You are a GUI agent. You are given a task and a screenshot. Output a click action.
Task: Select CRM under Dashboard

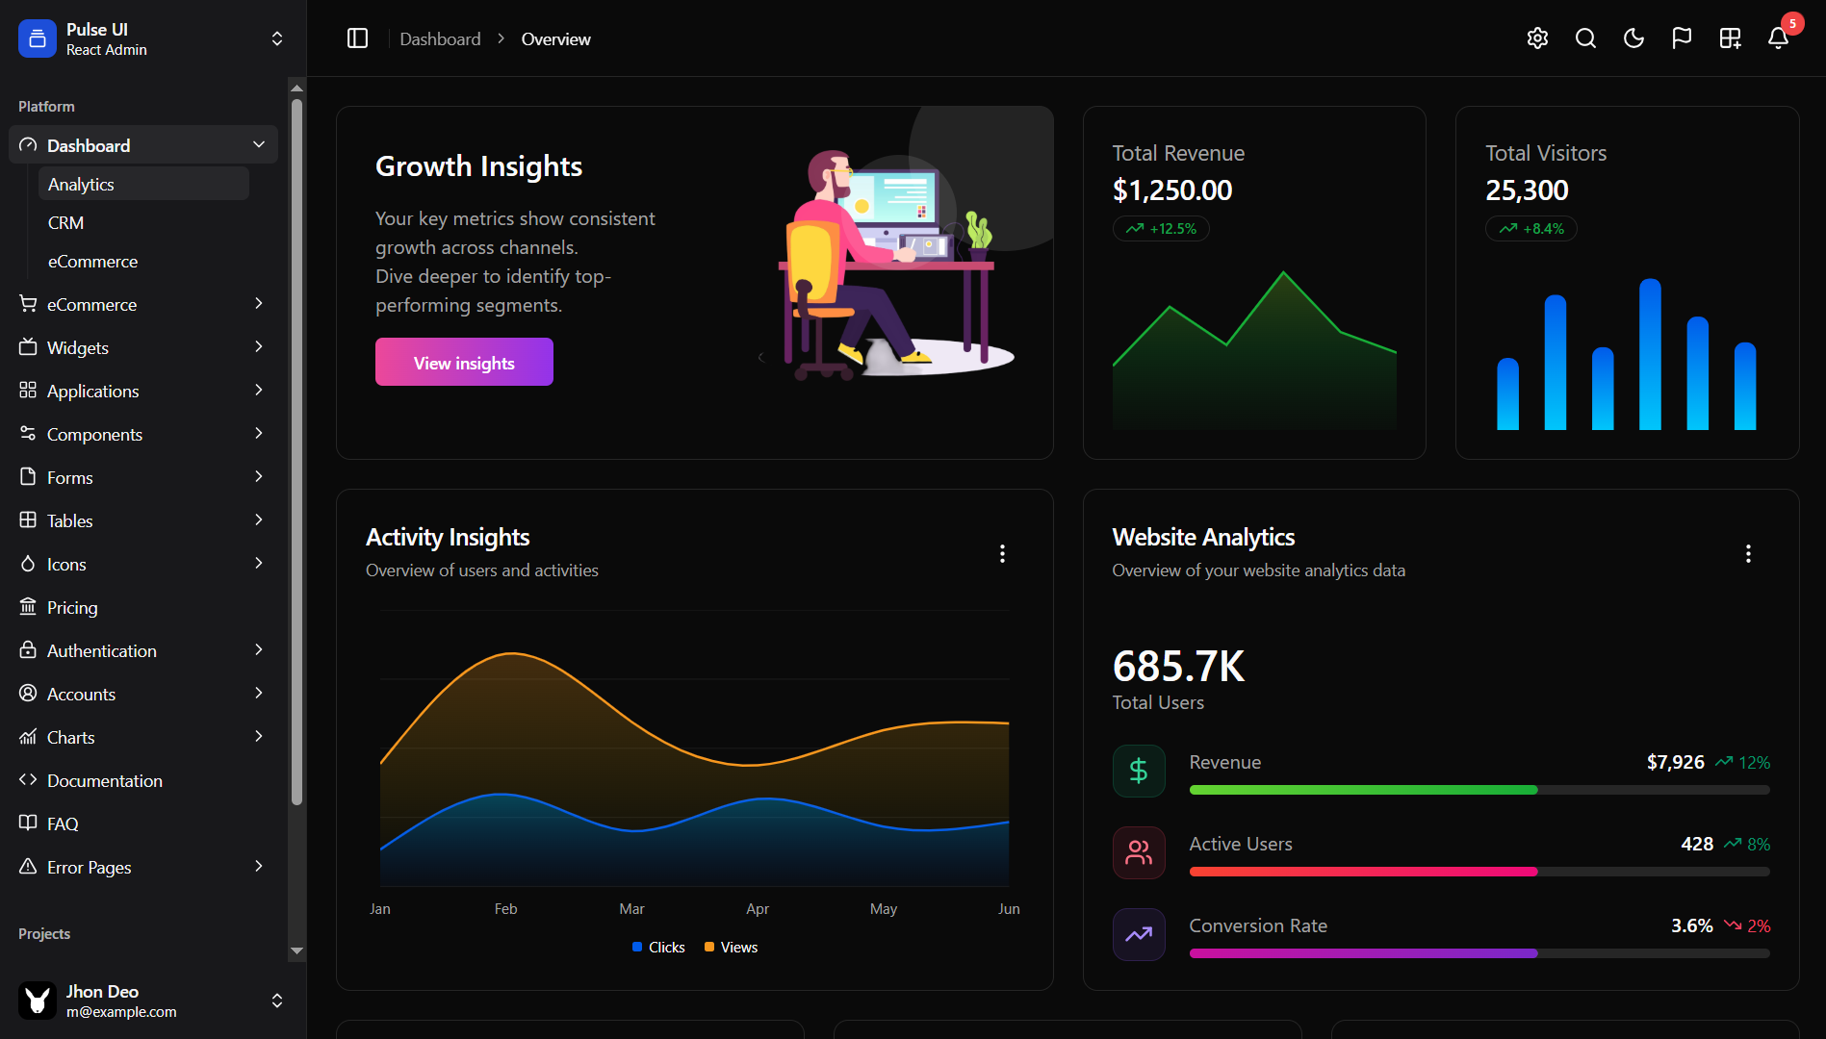coord(143,222)
